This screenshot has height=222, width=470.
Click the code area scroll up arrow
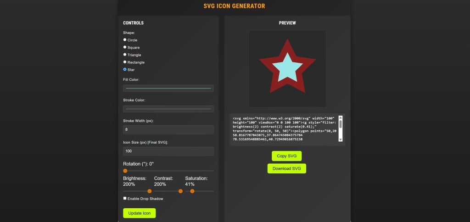[x=341, y=118]
